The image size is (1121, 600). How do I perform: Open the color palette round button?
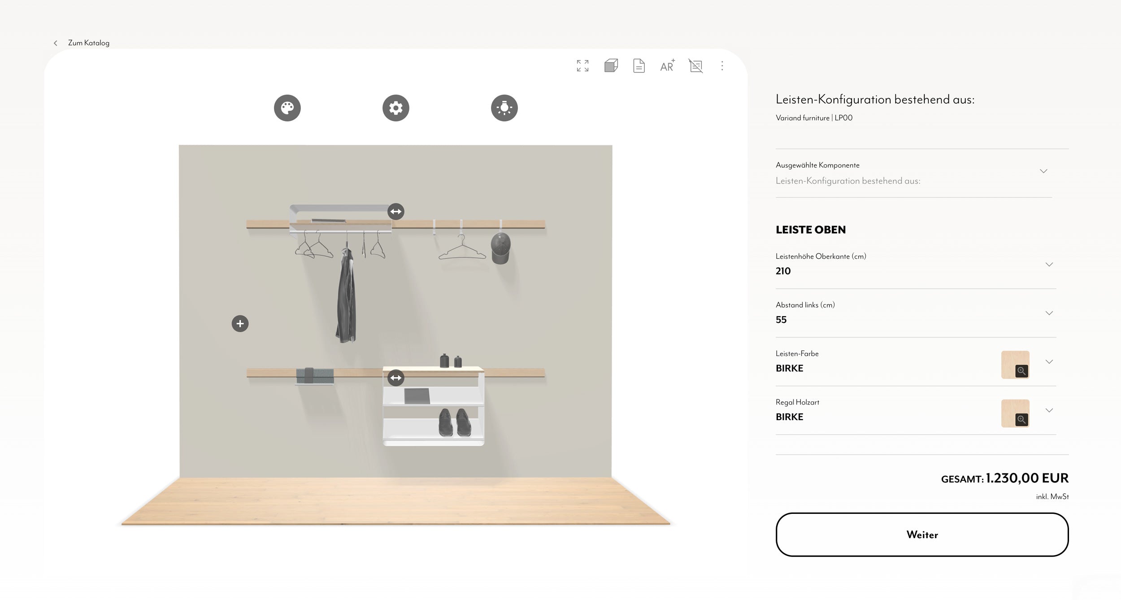pyautogui.click(x=287, y=108)
